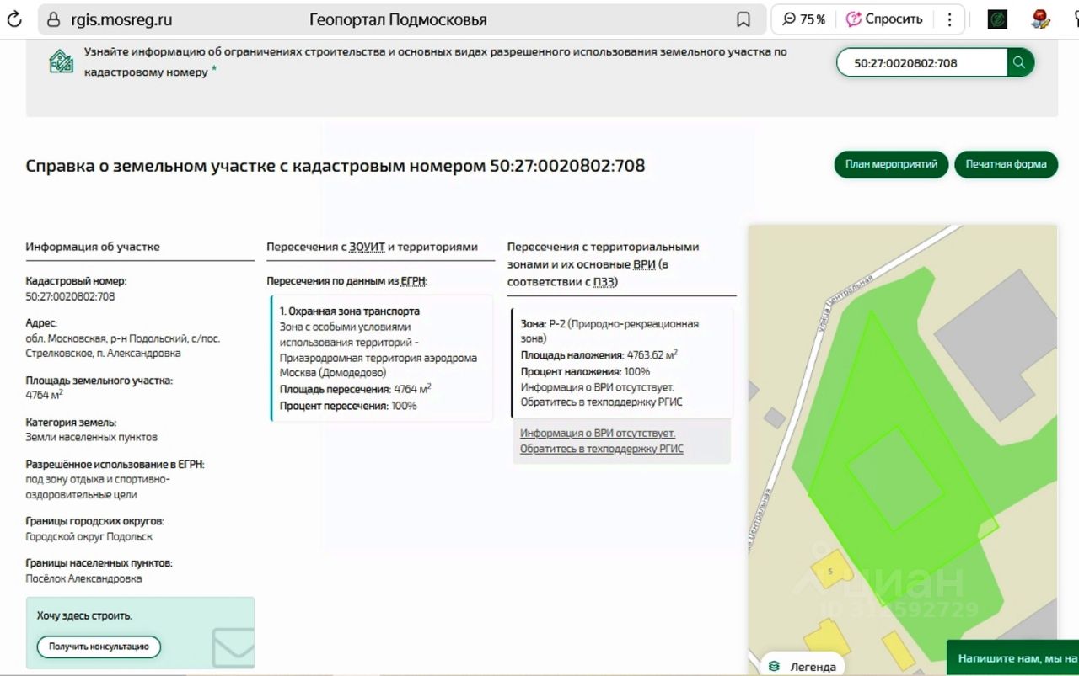This screenshot has width=1079, height=676.
Task: Open the browser three-dot menu
Action: pos(950,19)
